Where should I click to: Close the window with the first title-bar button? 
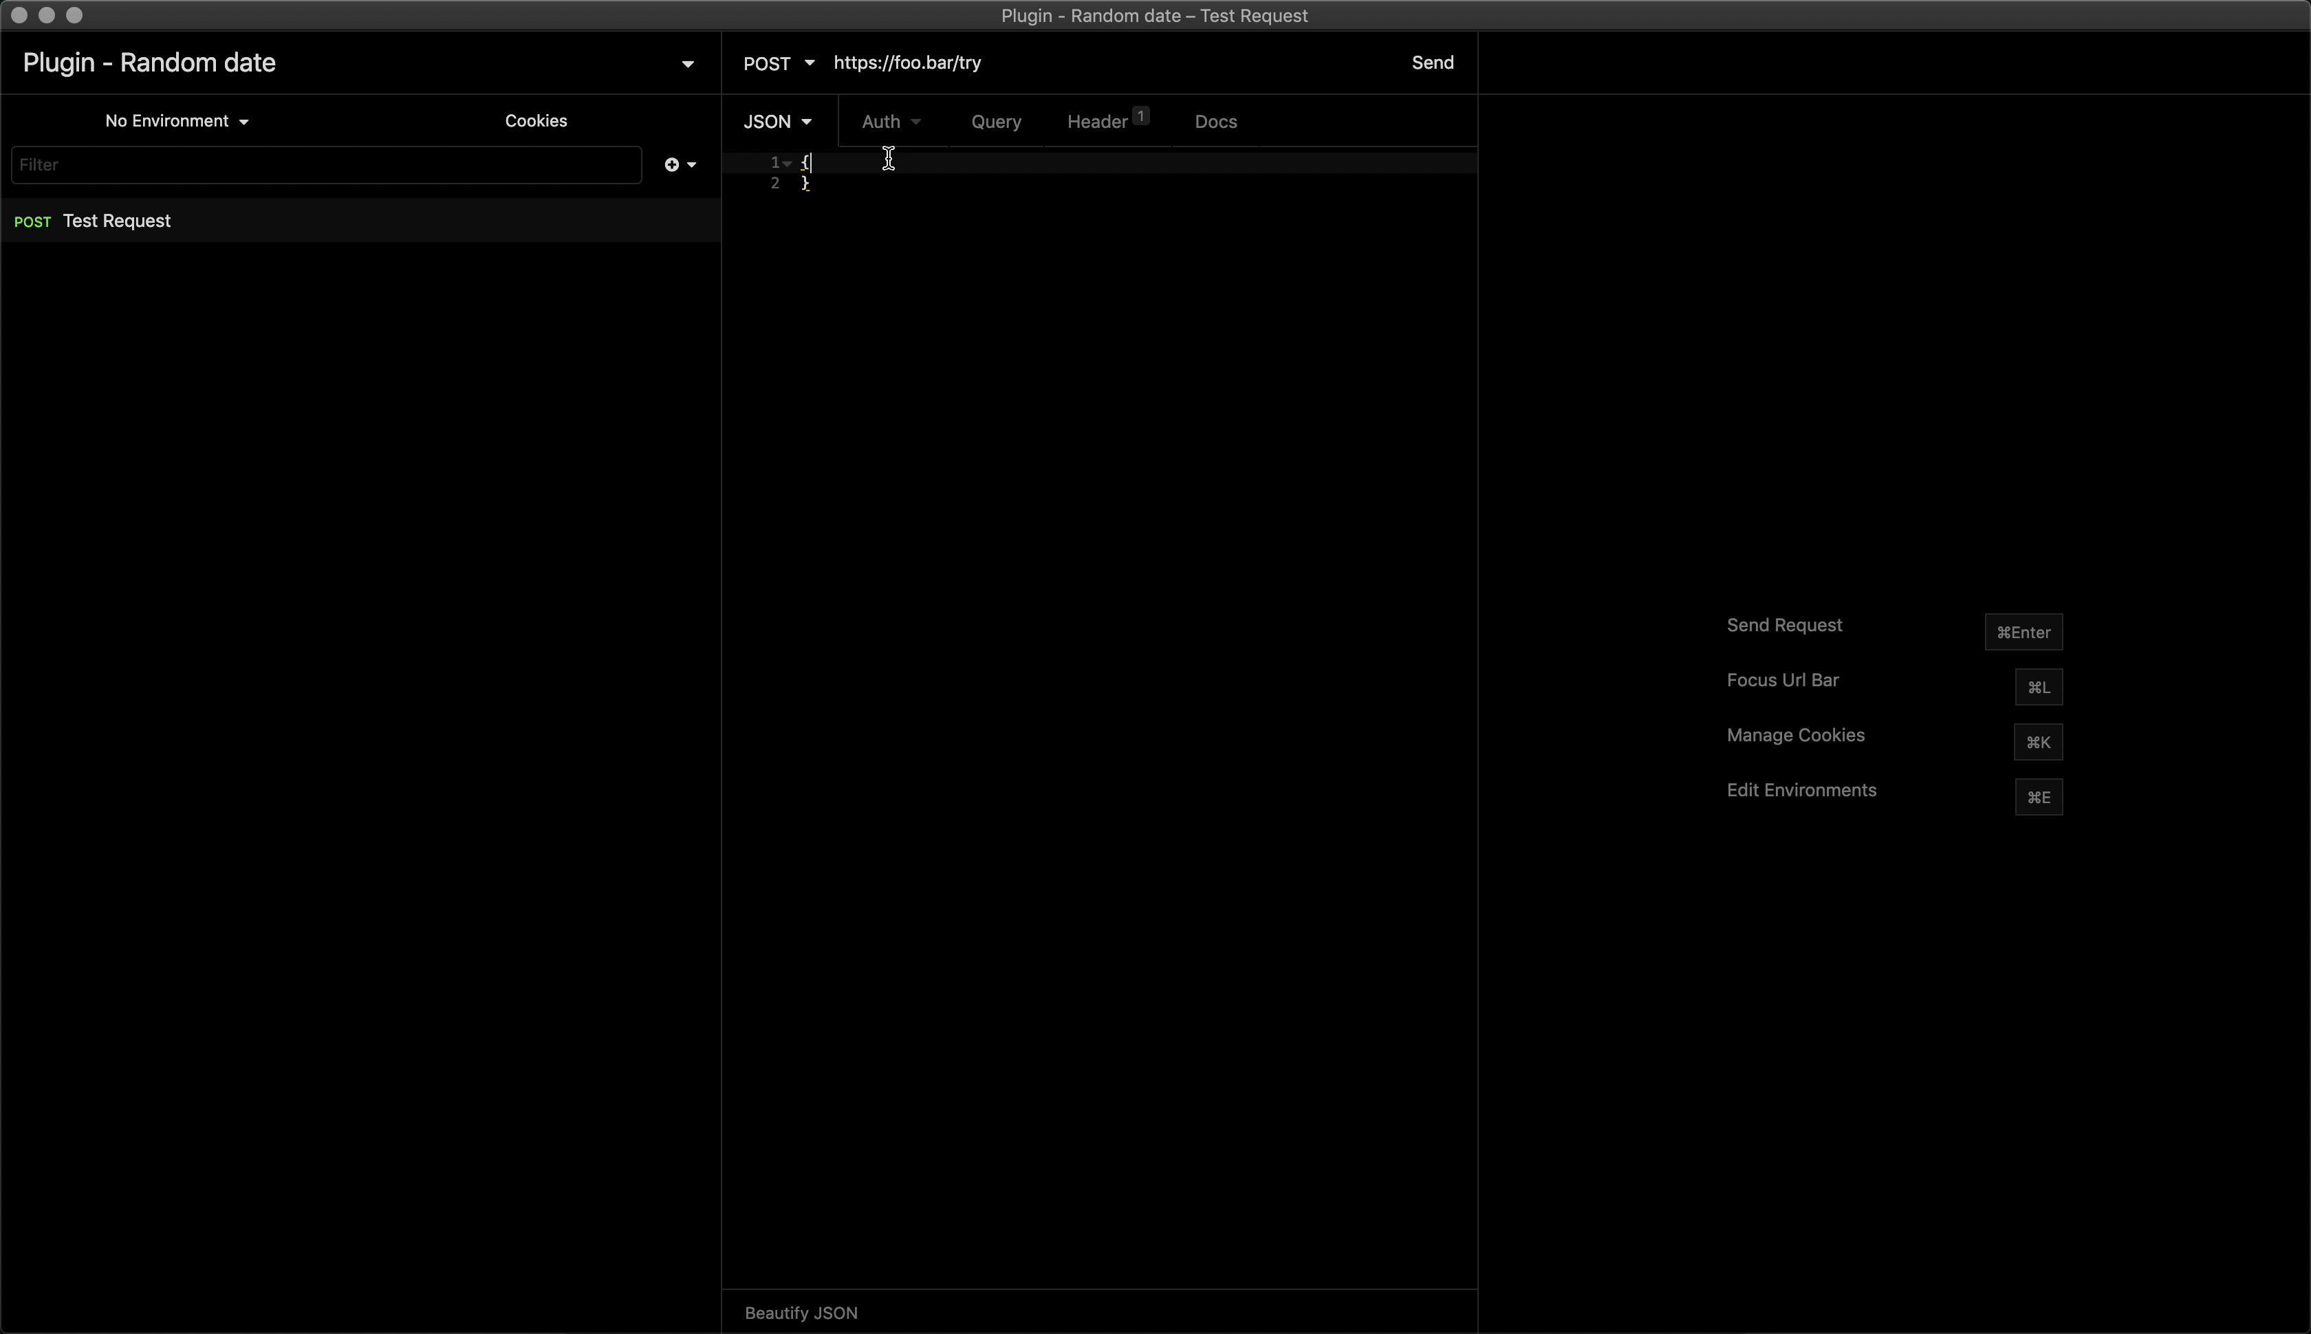click(x=19, y=16)
